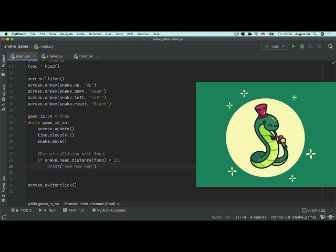Collapse the while loop fold marker at line 22

26,122
